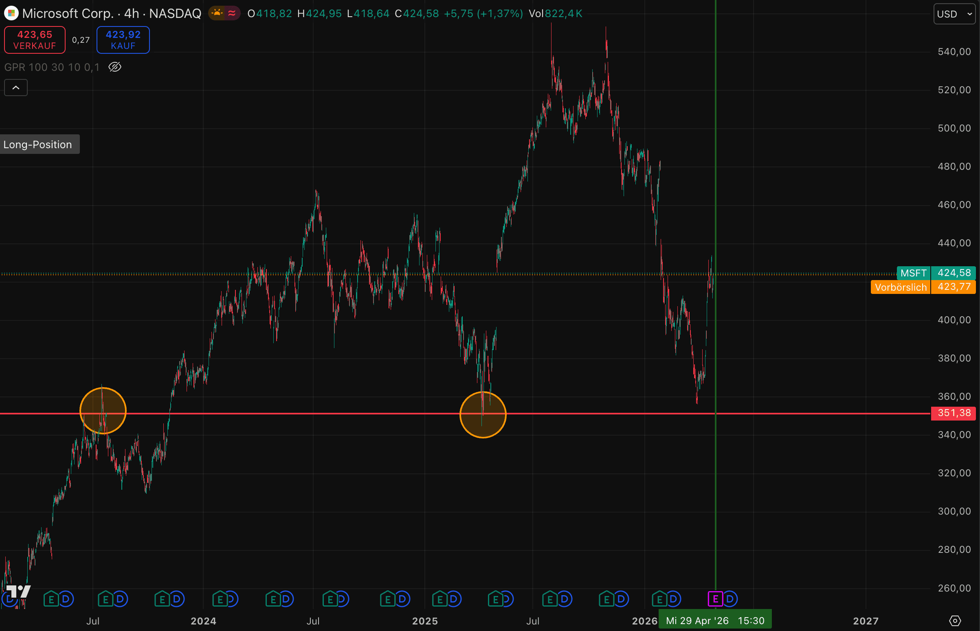Toggle GPR indicator visibility eye icon
The width and height of the screenshot is (980, 631).
[x=115, y=67]
